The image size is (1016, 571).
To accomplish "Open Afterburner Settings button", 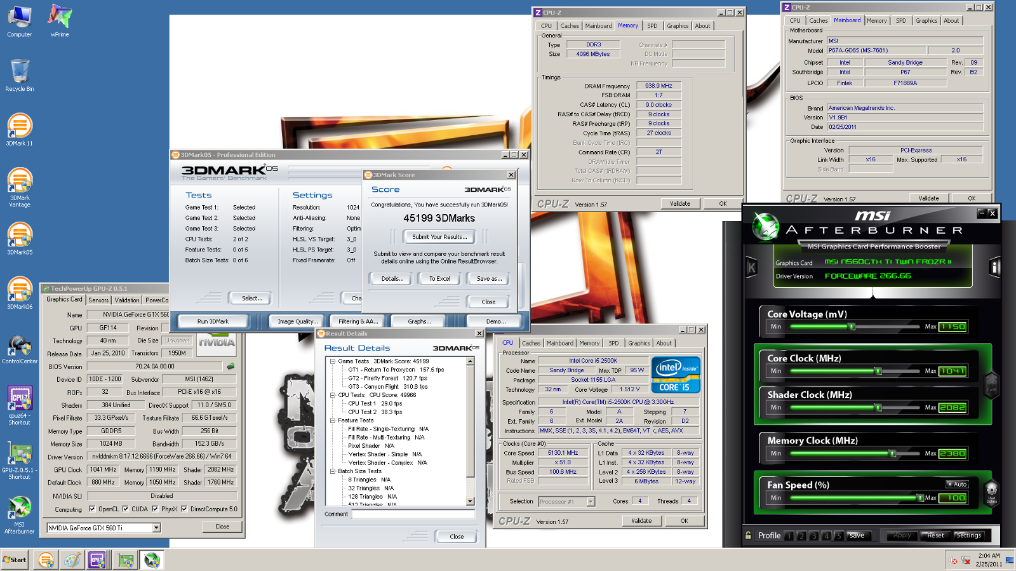I will point(969,535).
